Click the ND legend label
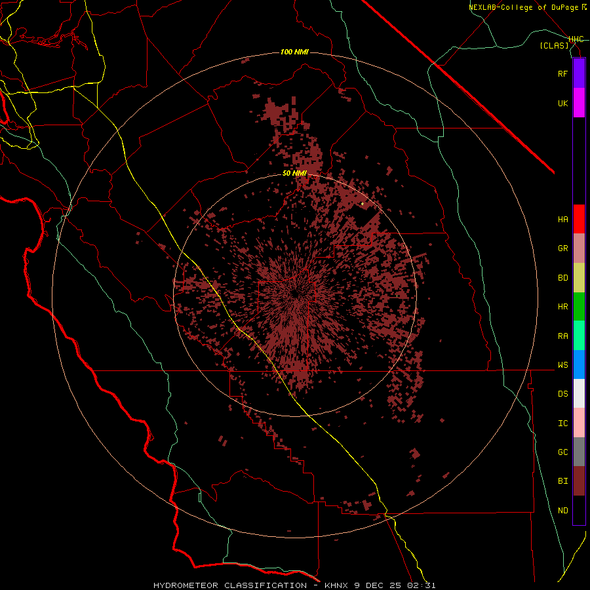 pos(562,511)
